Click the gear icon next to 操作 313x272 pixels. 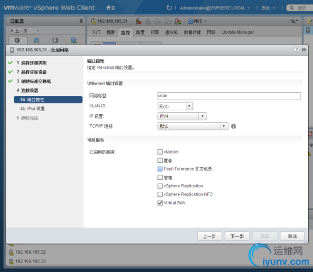tap(190, 21)
